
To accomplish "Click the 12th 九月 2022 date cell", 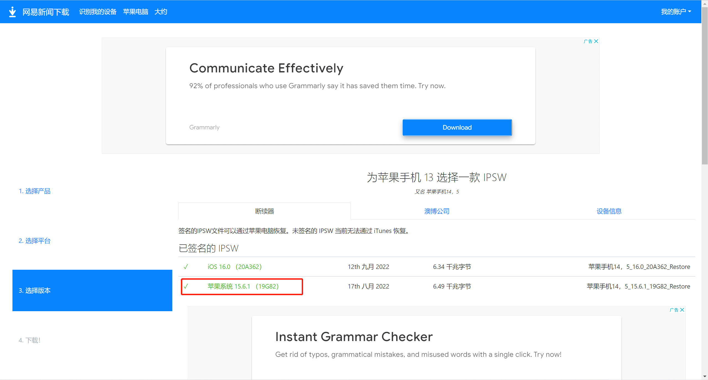I will click(368, 267).
